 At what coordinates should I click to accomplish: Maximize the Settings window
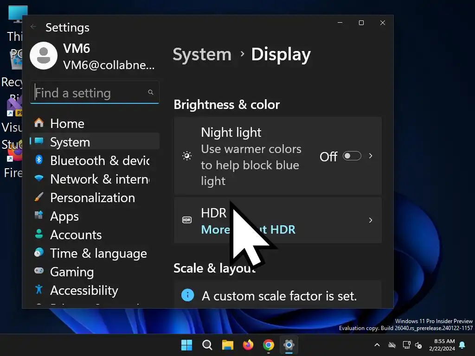[361, 23]
